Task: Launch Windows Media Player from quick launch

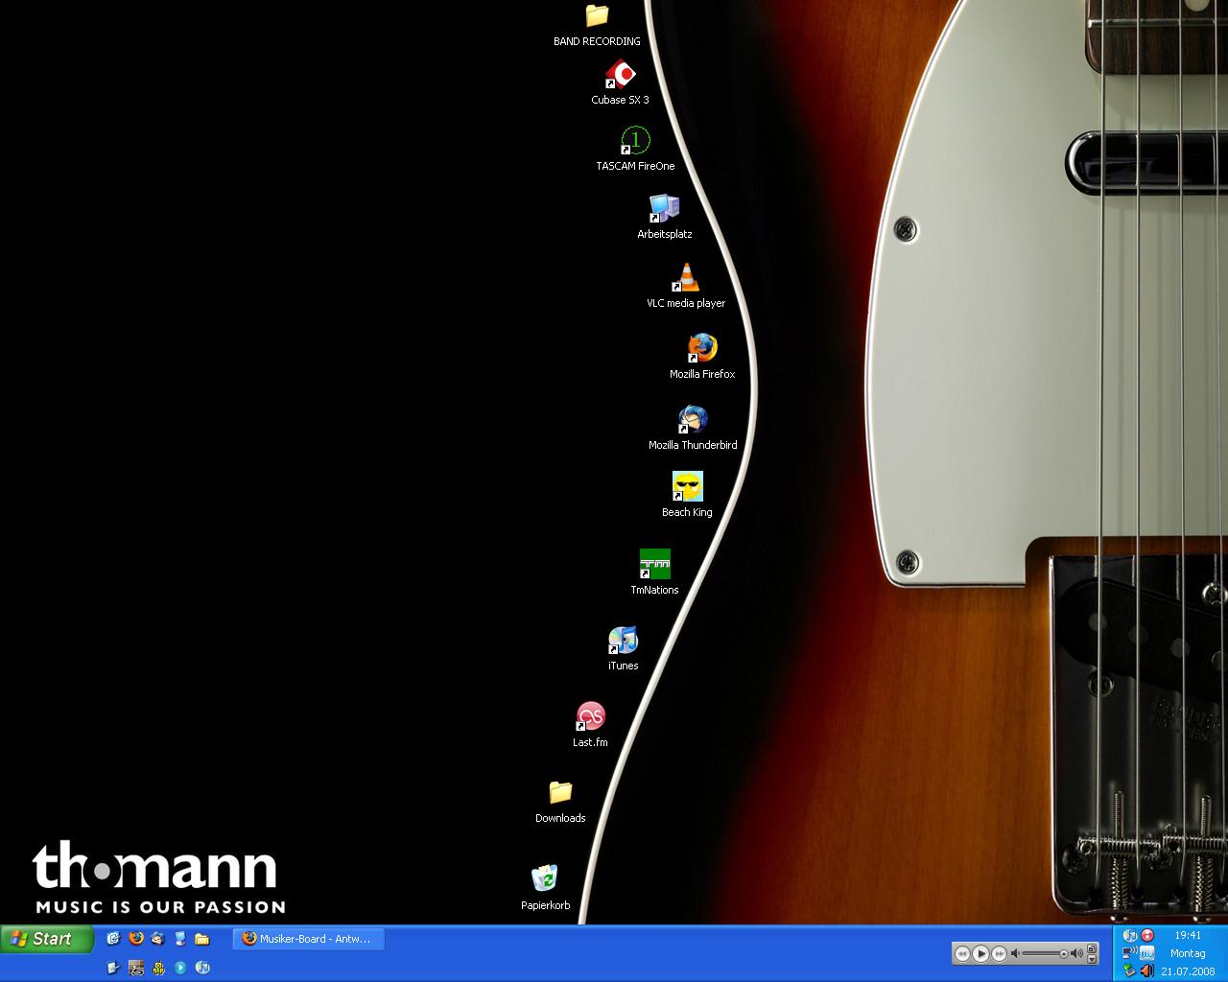Action: pos(180,968)
